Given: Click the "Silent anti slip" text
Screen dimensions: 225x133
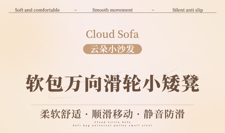Looking at the screenshot, I should tap(188, 10).
